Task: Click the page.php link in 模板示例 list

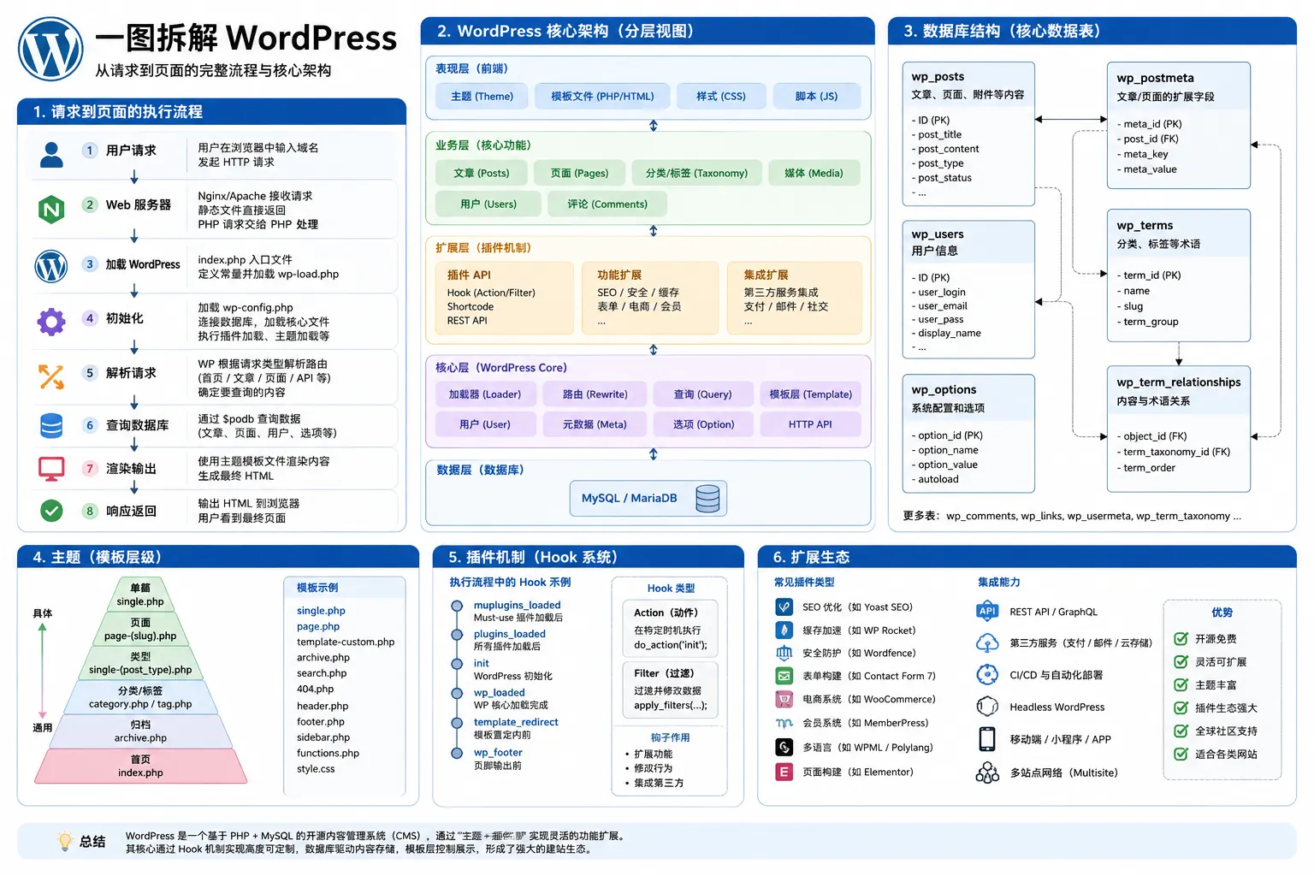Action: 318,626
